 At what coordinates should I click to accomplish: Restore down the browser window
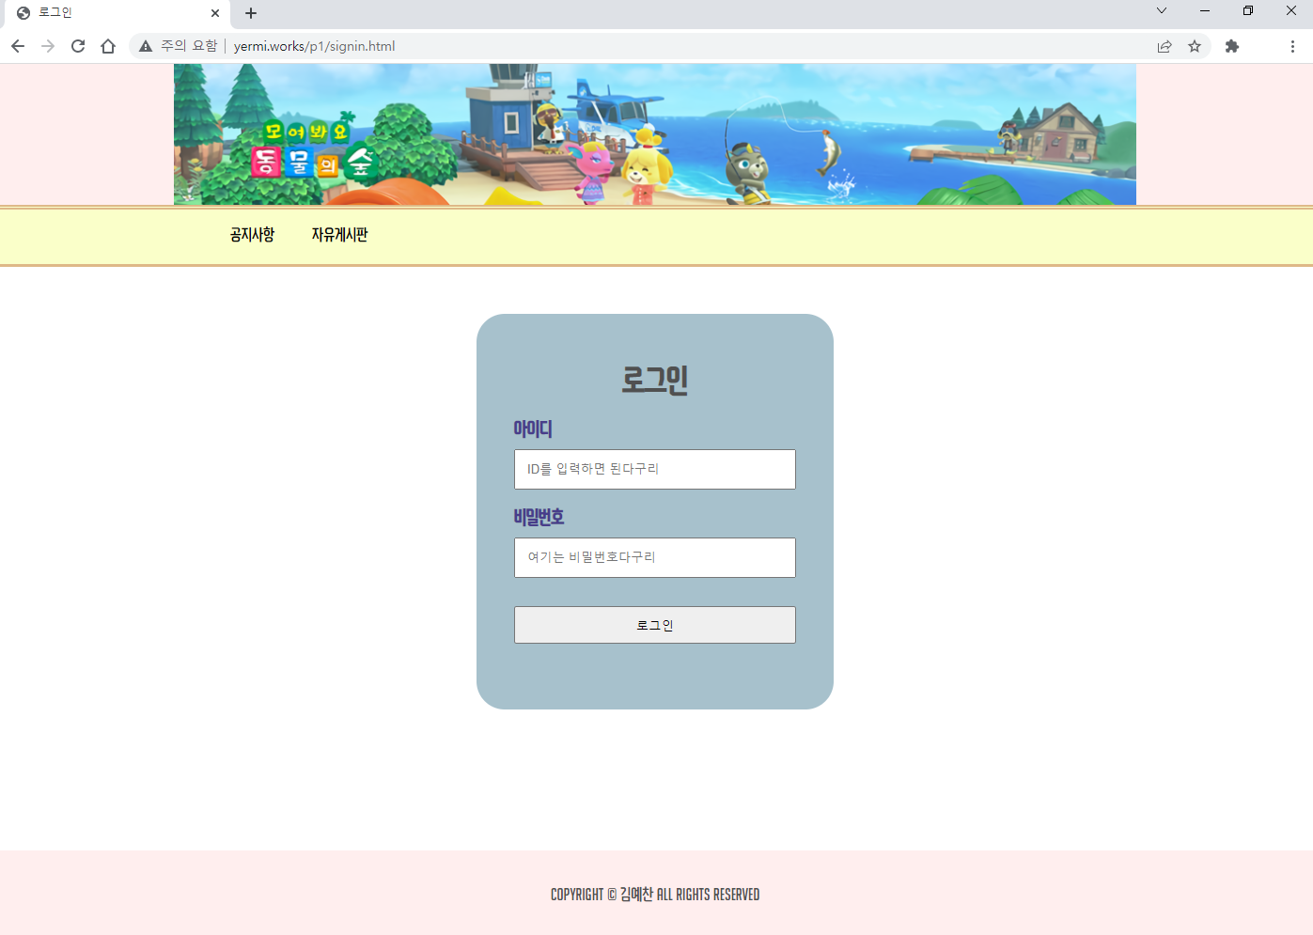point(1248,10)
